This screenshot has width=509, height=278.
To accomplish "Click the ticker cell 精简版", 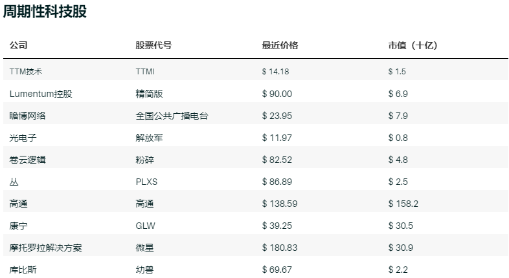I will pyautogui.click(x=150, y=94).
